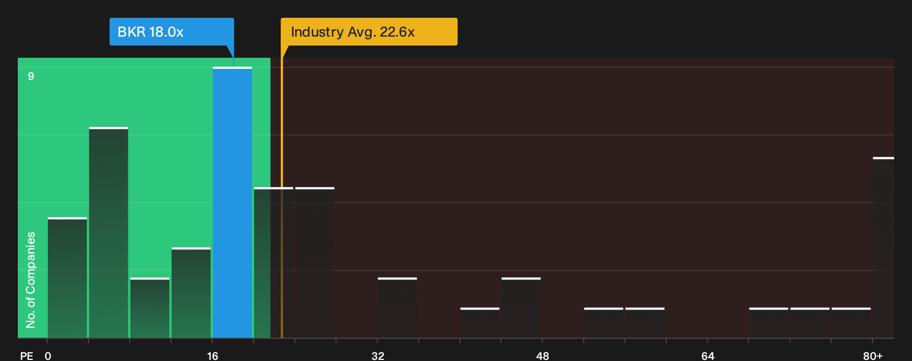Click the x-axis label 64
912x361 pixels.
[707, 355]
